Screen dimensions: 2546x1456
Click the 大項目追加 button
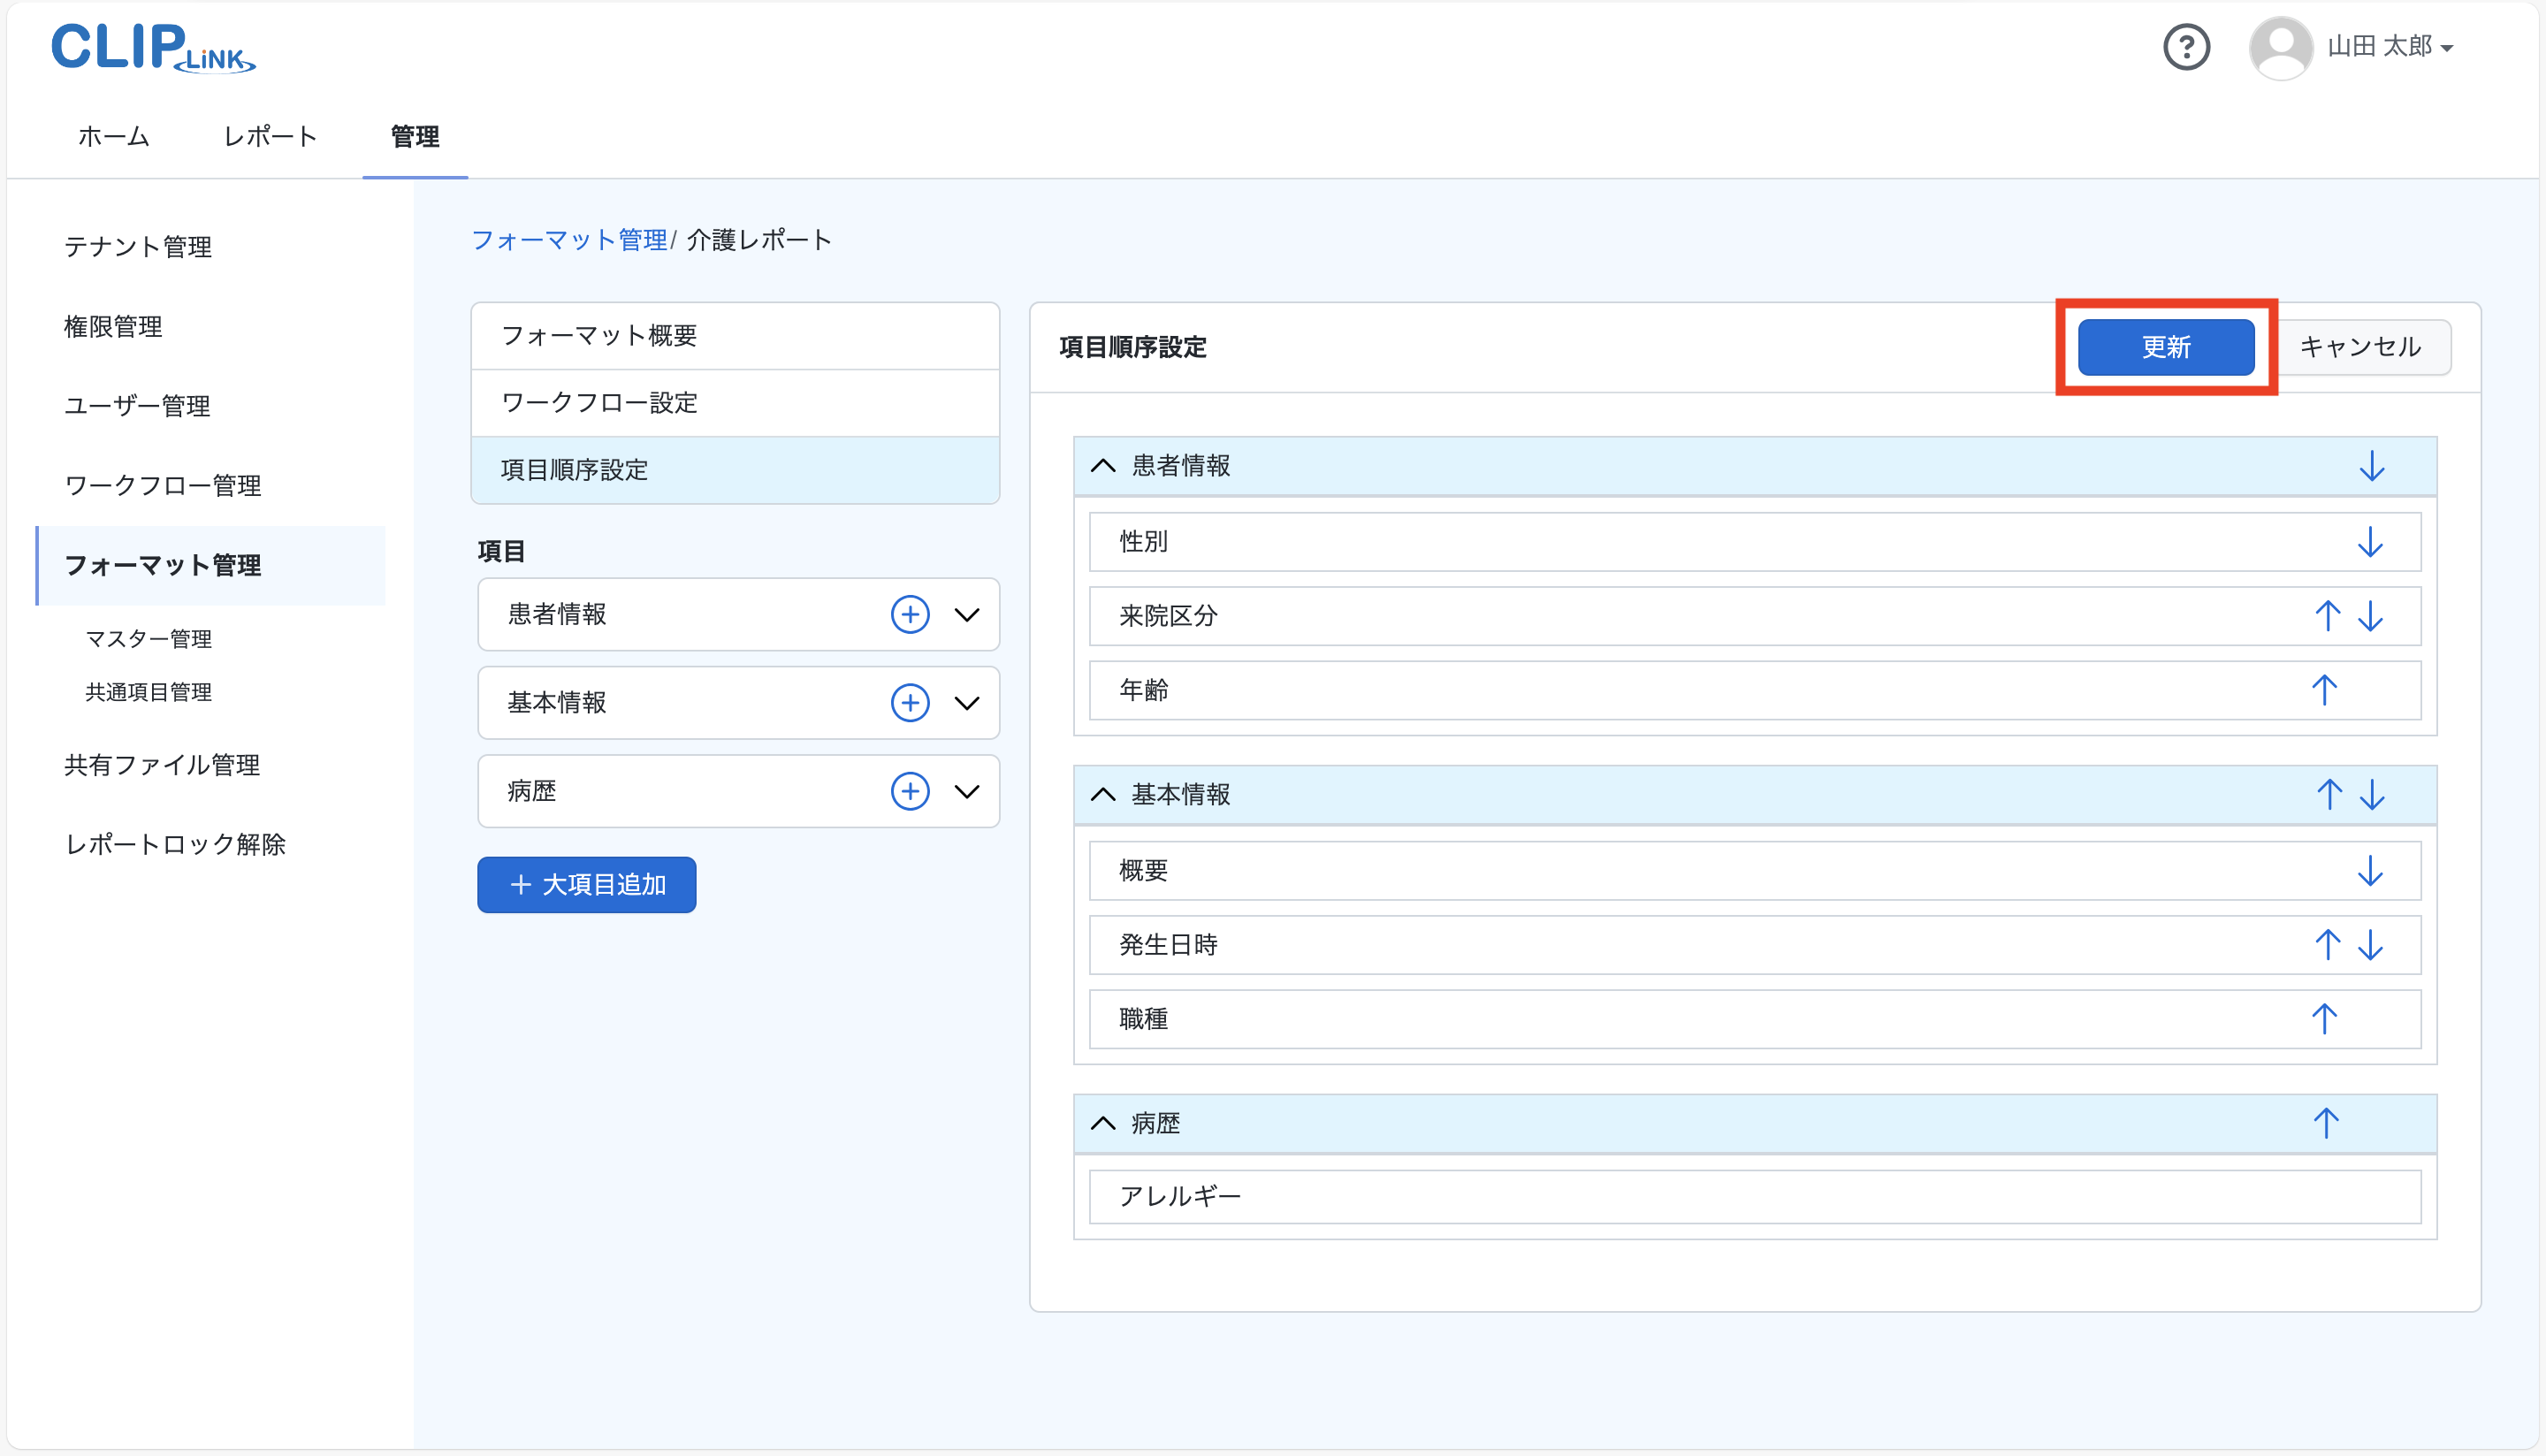tap(587, 885)
